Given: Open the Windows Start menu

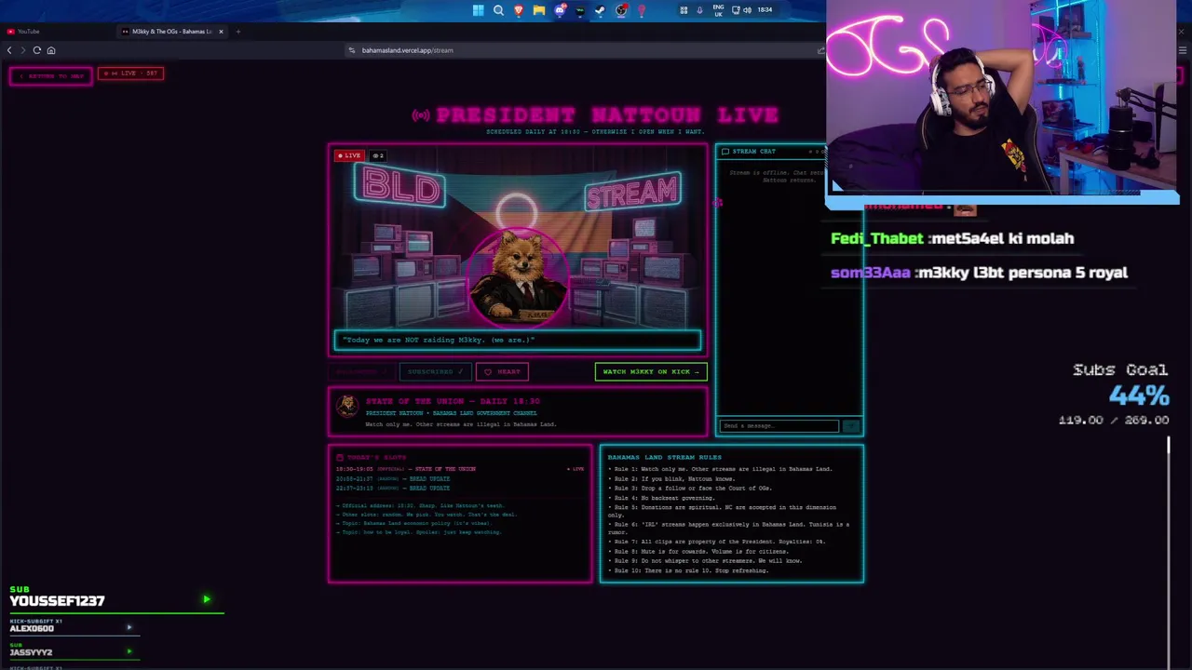Looking at the screenshot, I should (x=478, y=10).
